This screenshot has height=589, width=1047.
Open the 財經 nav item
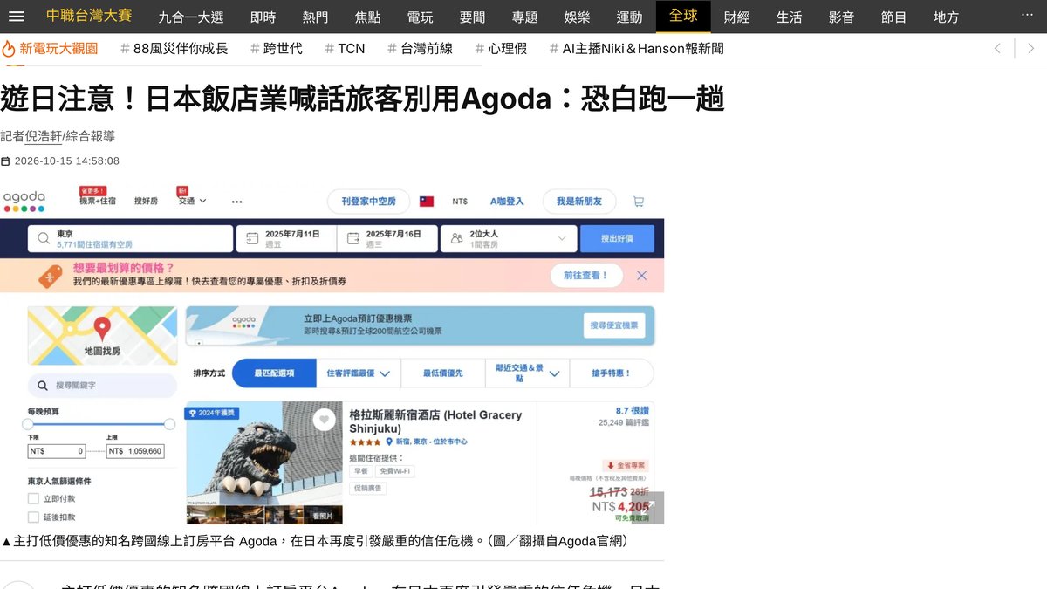tap(736, 17)
